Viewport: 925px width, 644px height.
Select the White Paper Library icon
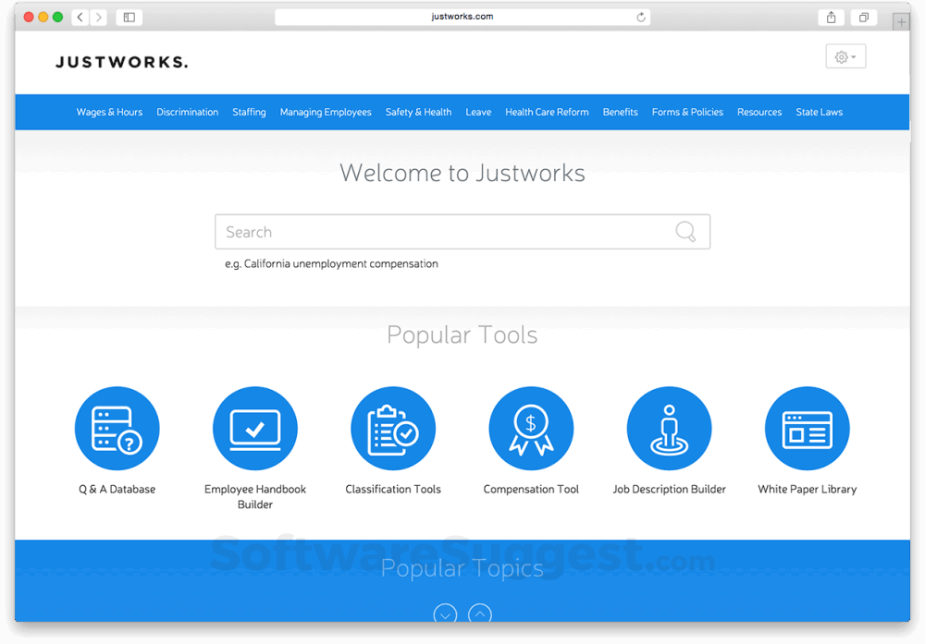click(807, 428)
